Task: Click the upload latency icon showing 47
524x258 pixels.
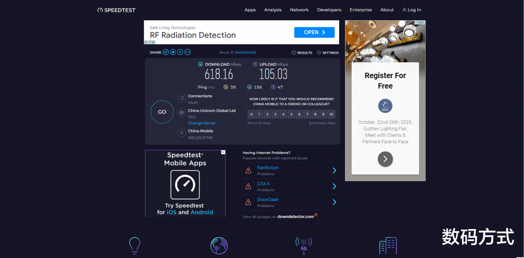Action: pyautogui.click(x=273, y=87)
